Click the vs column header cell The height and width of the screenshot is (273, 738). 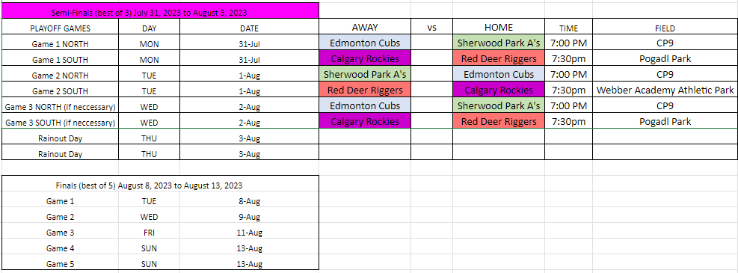(x=431, y=27)
